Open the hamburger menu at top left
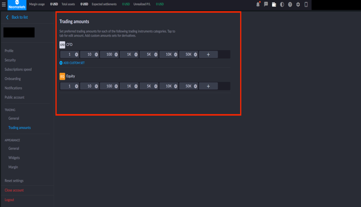 pos(4,5)
